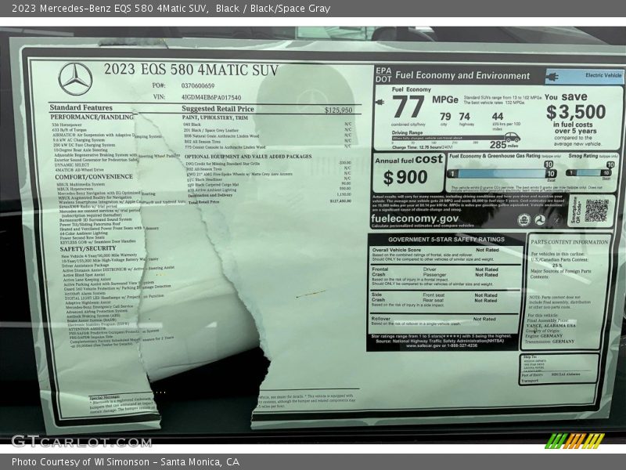Switch to the Government 5-Star Safety Ratings section

click(x=446, y=240)
